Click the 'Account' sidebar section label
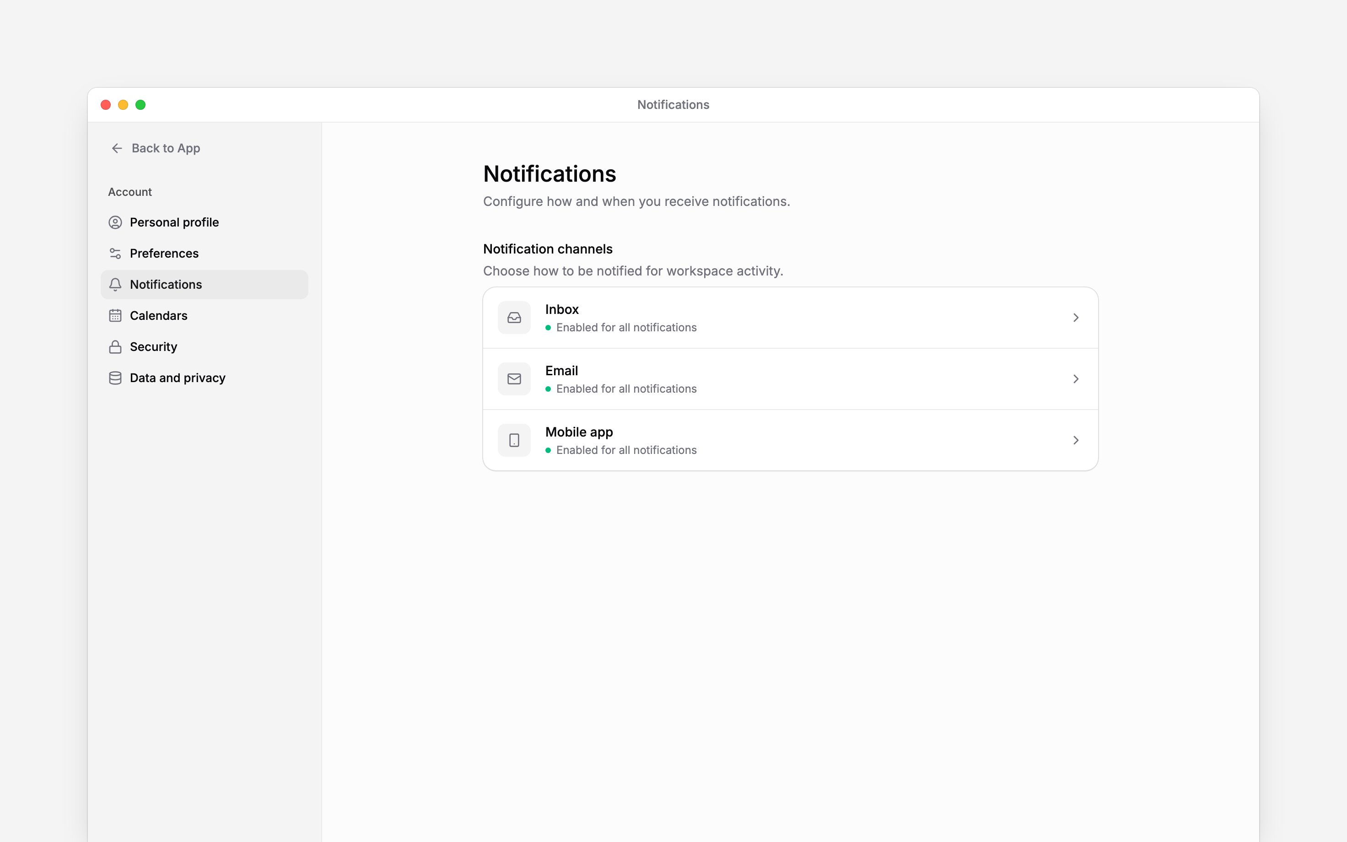 [129, 192]
